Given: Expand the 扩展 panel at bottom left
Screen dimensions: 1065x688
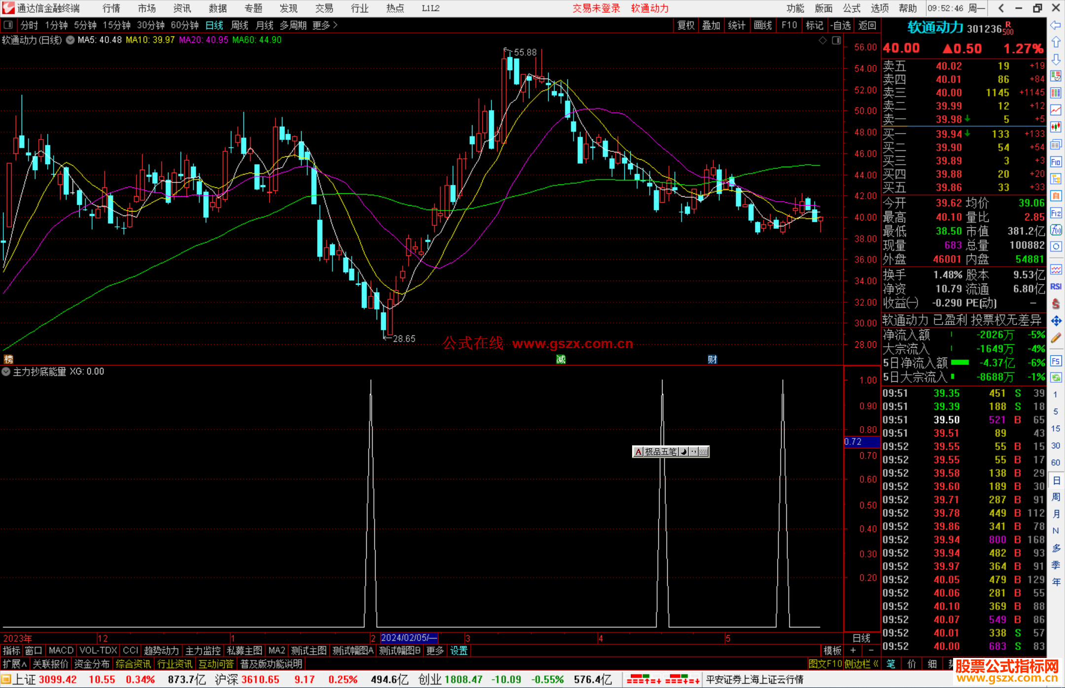Looking at the screenshot, I should click(x=15, y=664).
